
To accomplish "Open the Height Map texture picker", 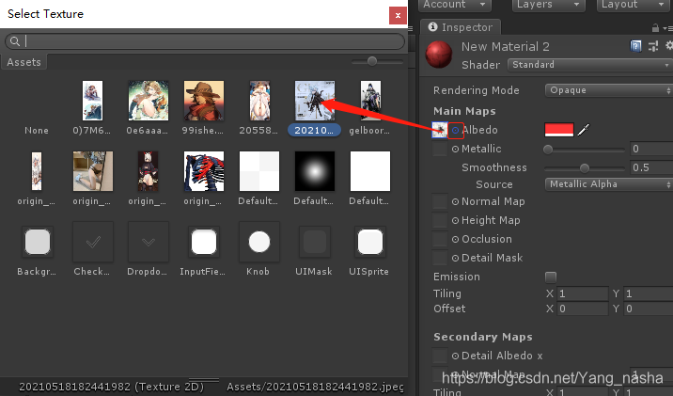I will [x=455, y=220].
